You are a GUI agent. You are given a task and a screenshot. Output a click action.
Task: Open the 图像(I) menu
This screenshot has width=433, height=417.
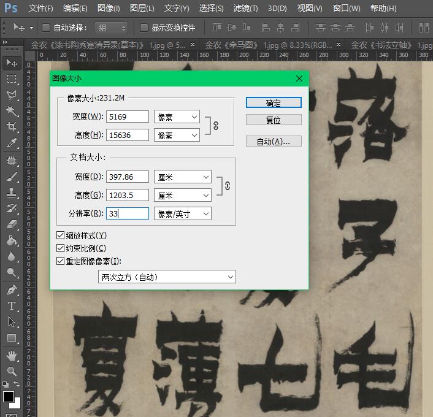tap(109, 9)
